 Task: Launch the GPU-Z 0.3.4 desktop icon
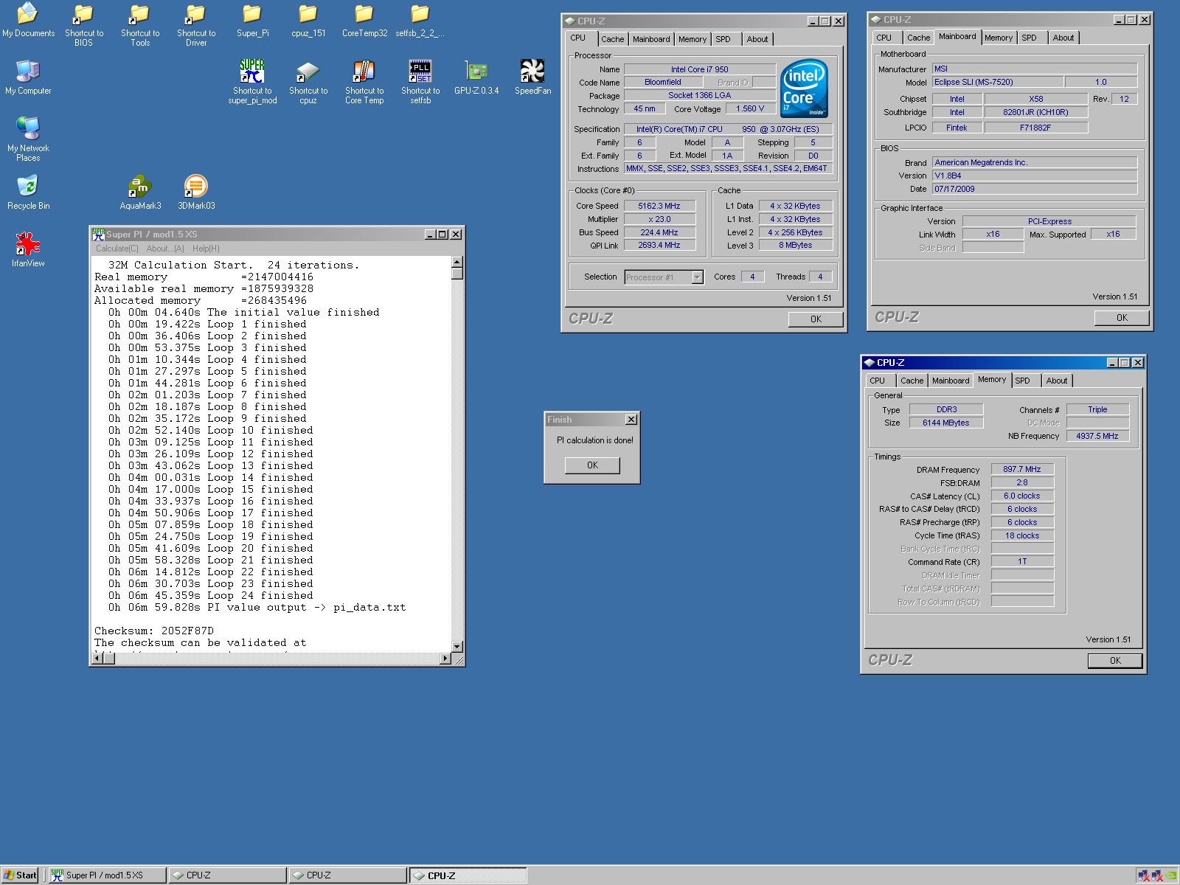point(476,77)
